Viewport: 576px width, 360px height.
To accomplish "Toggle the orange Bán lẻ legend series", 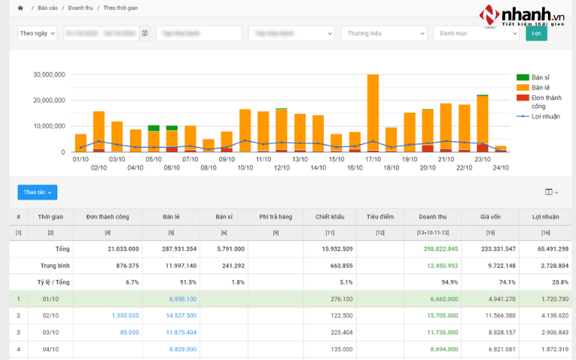I will pos(532,87).
